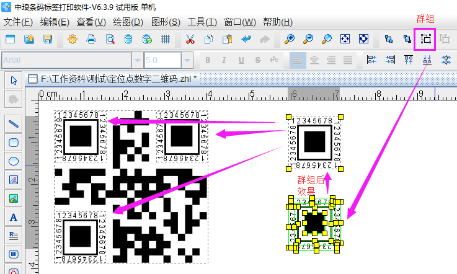Click the scissors Cut icon

tap(190, 39)
